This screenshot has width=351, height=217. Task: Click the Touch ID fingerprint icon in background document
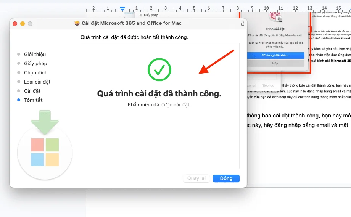coord(275,17)
